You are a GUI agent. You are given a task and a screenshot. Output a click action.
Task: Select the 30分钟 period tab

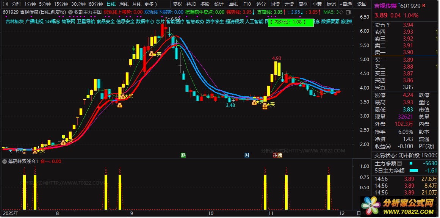[x=78, y=4]
